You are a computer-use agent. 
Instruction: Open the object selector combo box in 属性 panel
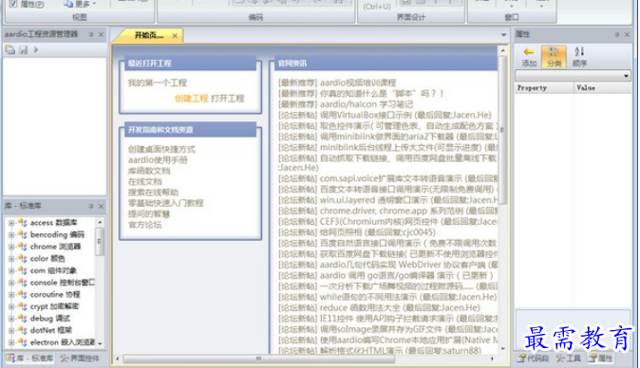tap(574, 76)
